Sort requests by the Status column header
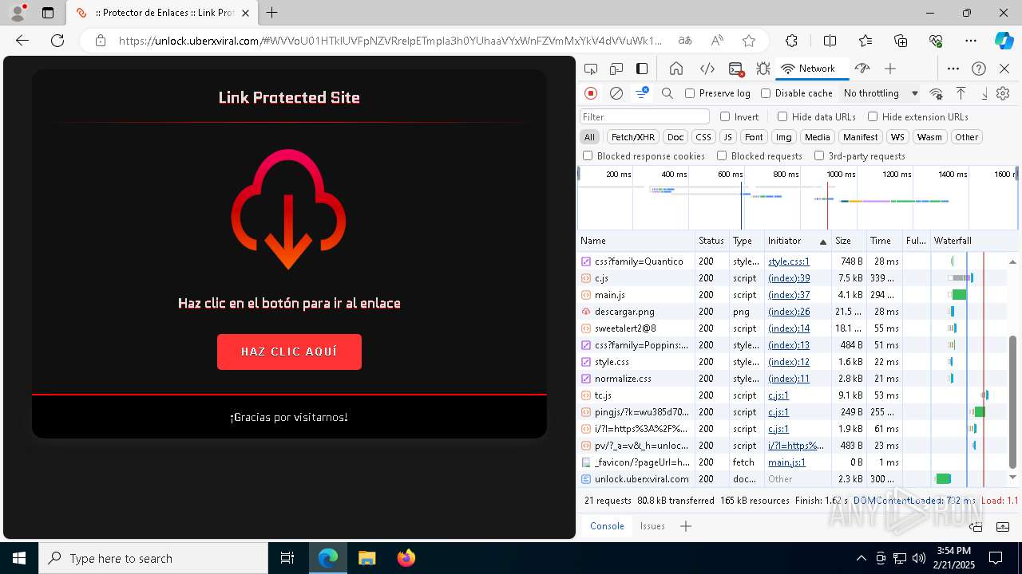Image resolution: width=1022 pixels, height=574 pixels. coord(711,241)
